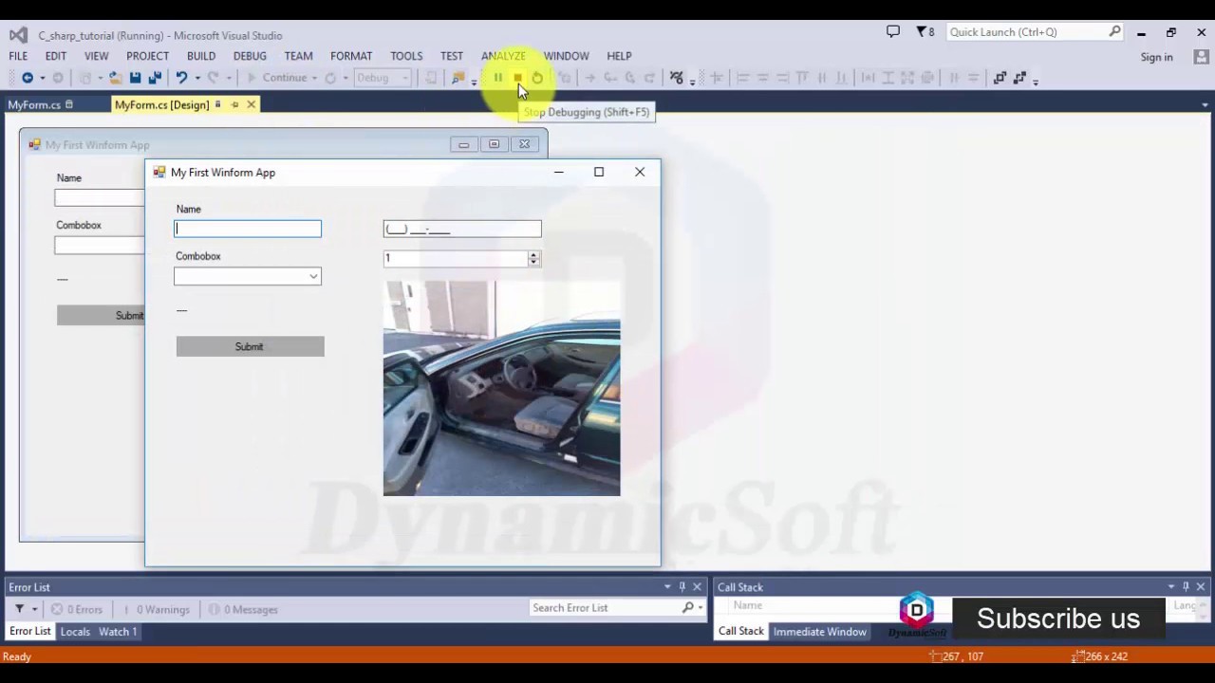Click the Quick Launch magnifier icon

[x=1114, y=31]
